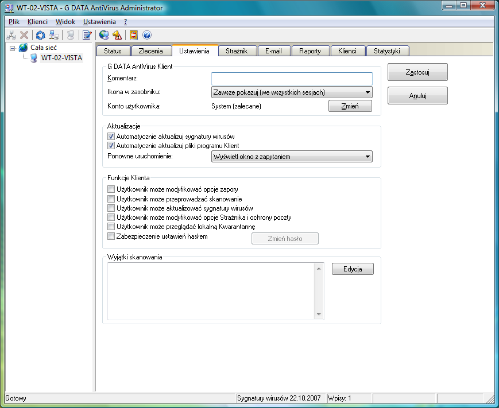Switch to the Strażnik tab
The width and height of the screenshot is (499, 408).
pyautogui.click(x=237, y=51)
